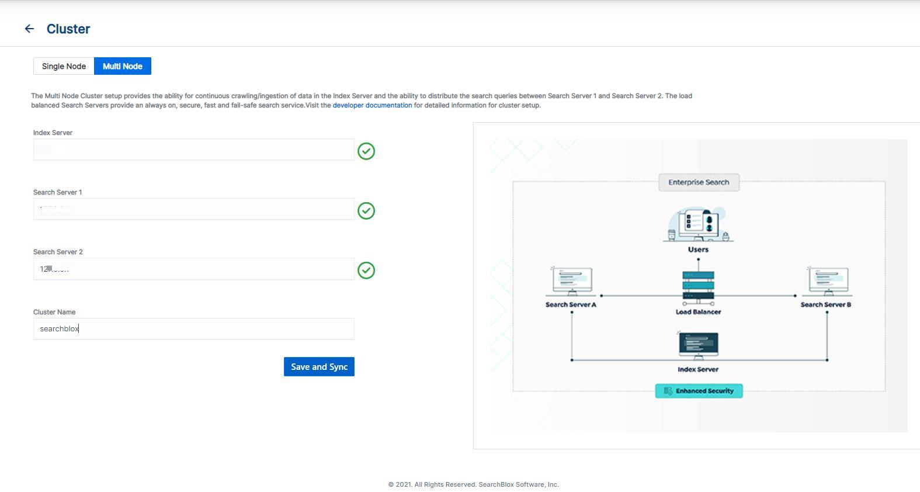The height and width of the screenshot is (492, 920).
Task: Click the Index Server icon in the diagram
Action: tap(698, 346)
